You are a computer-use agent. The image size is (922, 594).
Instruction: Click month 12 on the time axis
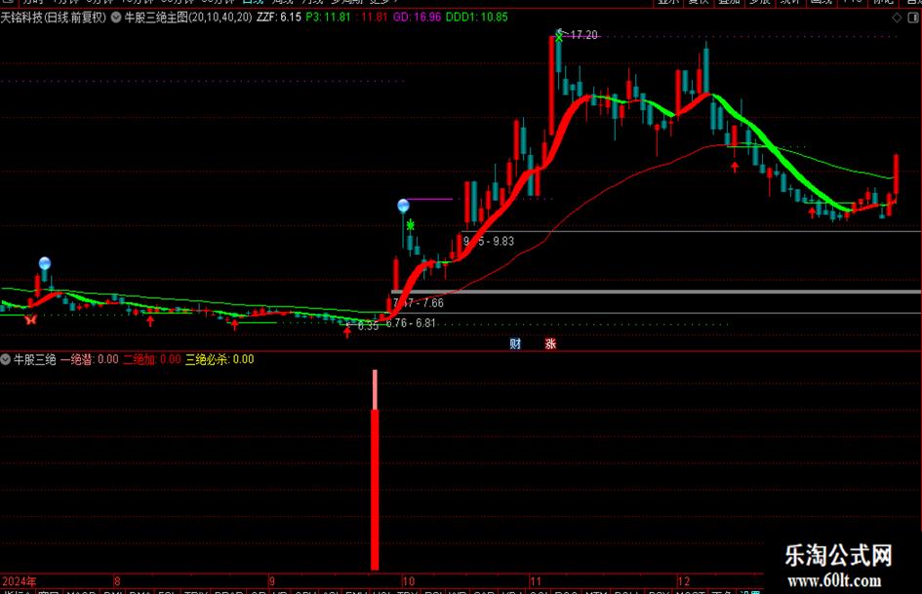[x=683, y=581]
